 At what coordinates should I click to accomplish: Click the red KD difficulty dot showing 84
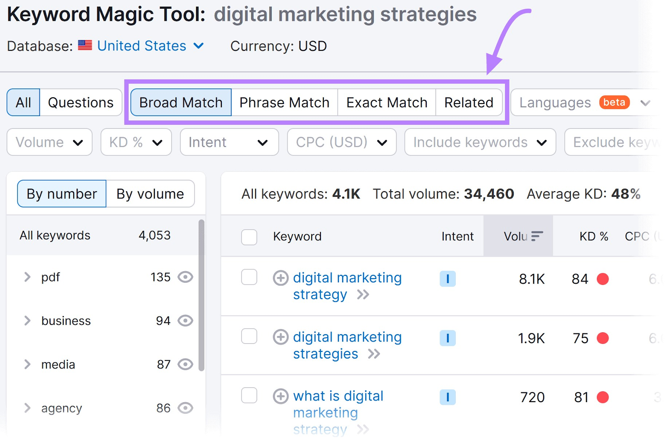tap(602, 279)
